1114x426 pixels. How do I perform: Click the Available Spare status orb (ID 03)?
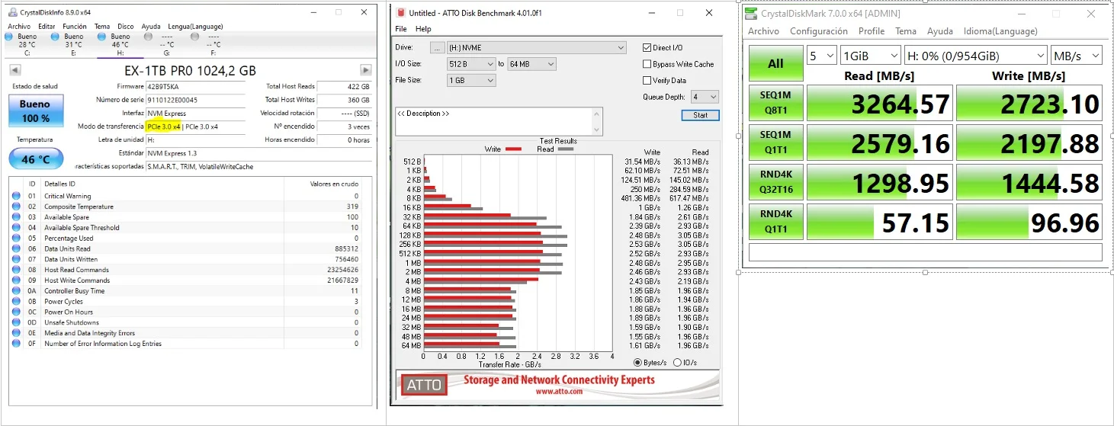[16, 217]
